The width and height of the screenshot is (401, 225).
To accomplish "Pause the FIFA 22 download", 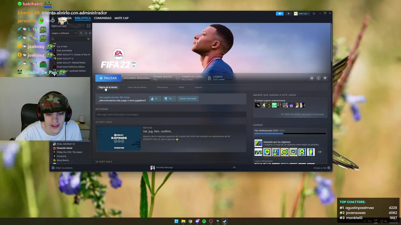I will [108, 78].
